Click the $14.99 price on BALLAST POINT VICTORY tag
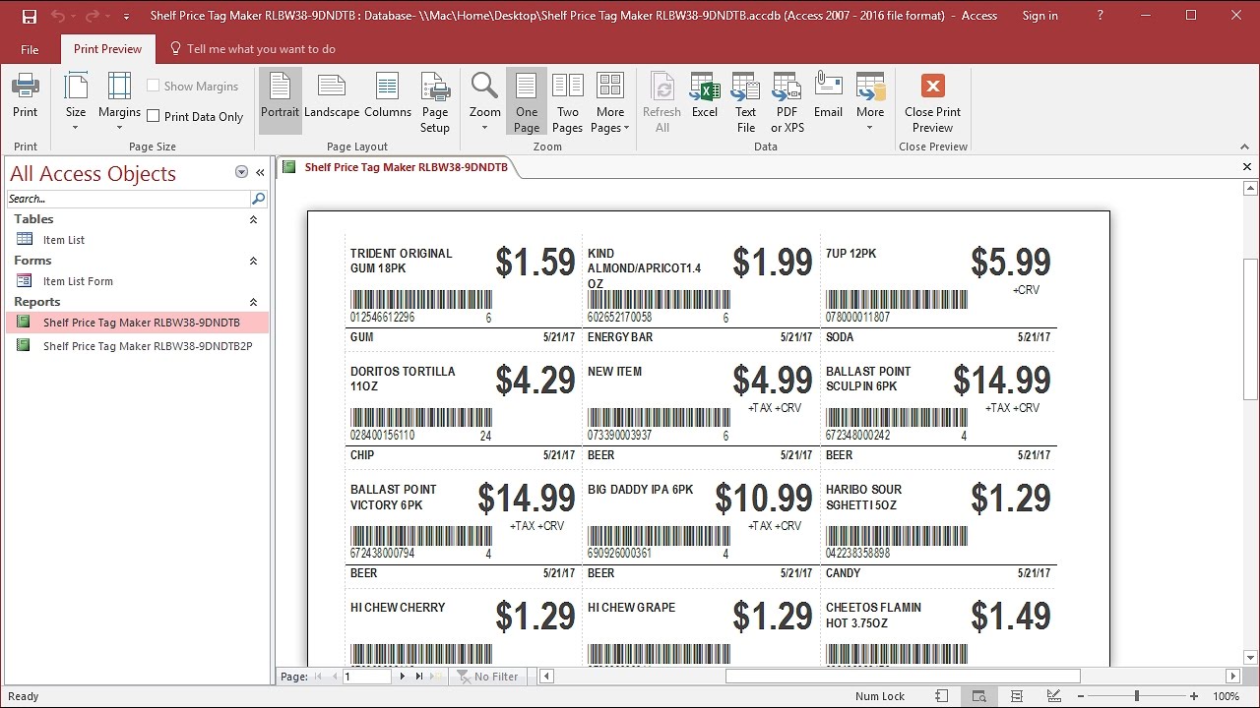This screenshot has width=1260, height=708. pos(527,499)
